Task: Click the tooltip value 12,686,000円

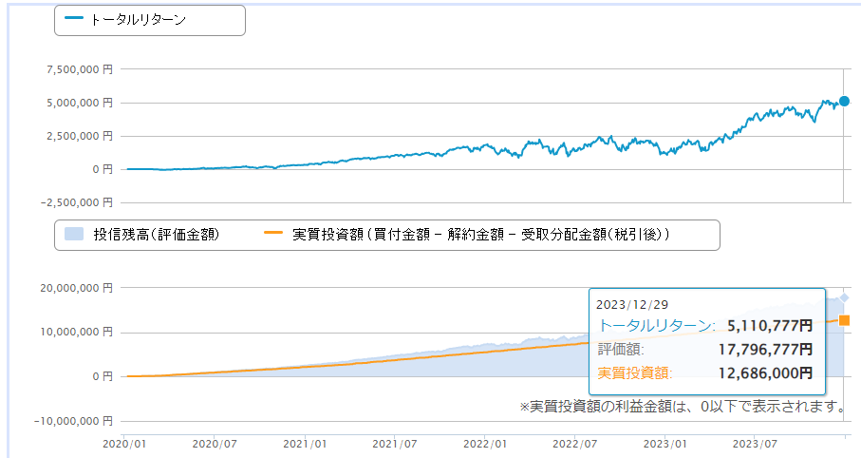Action: click(x=765, y=373)
